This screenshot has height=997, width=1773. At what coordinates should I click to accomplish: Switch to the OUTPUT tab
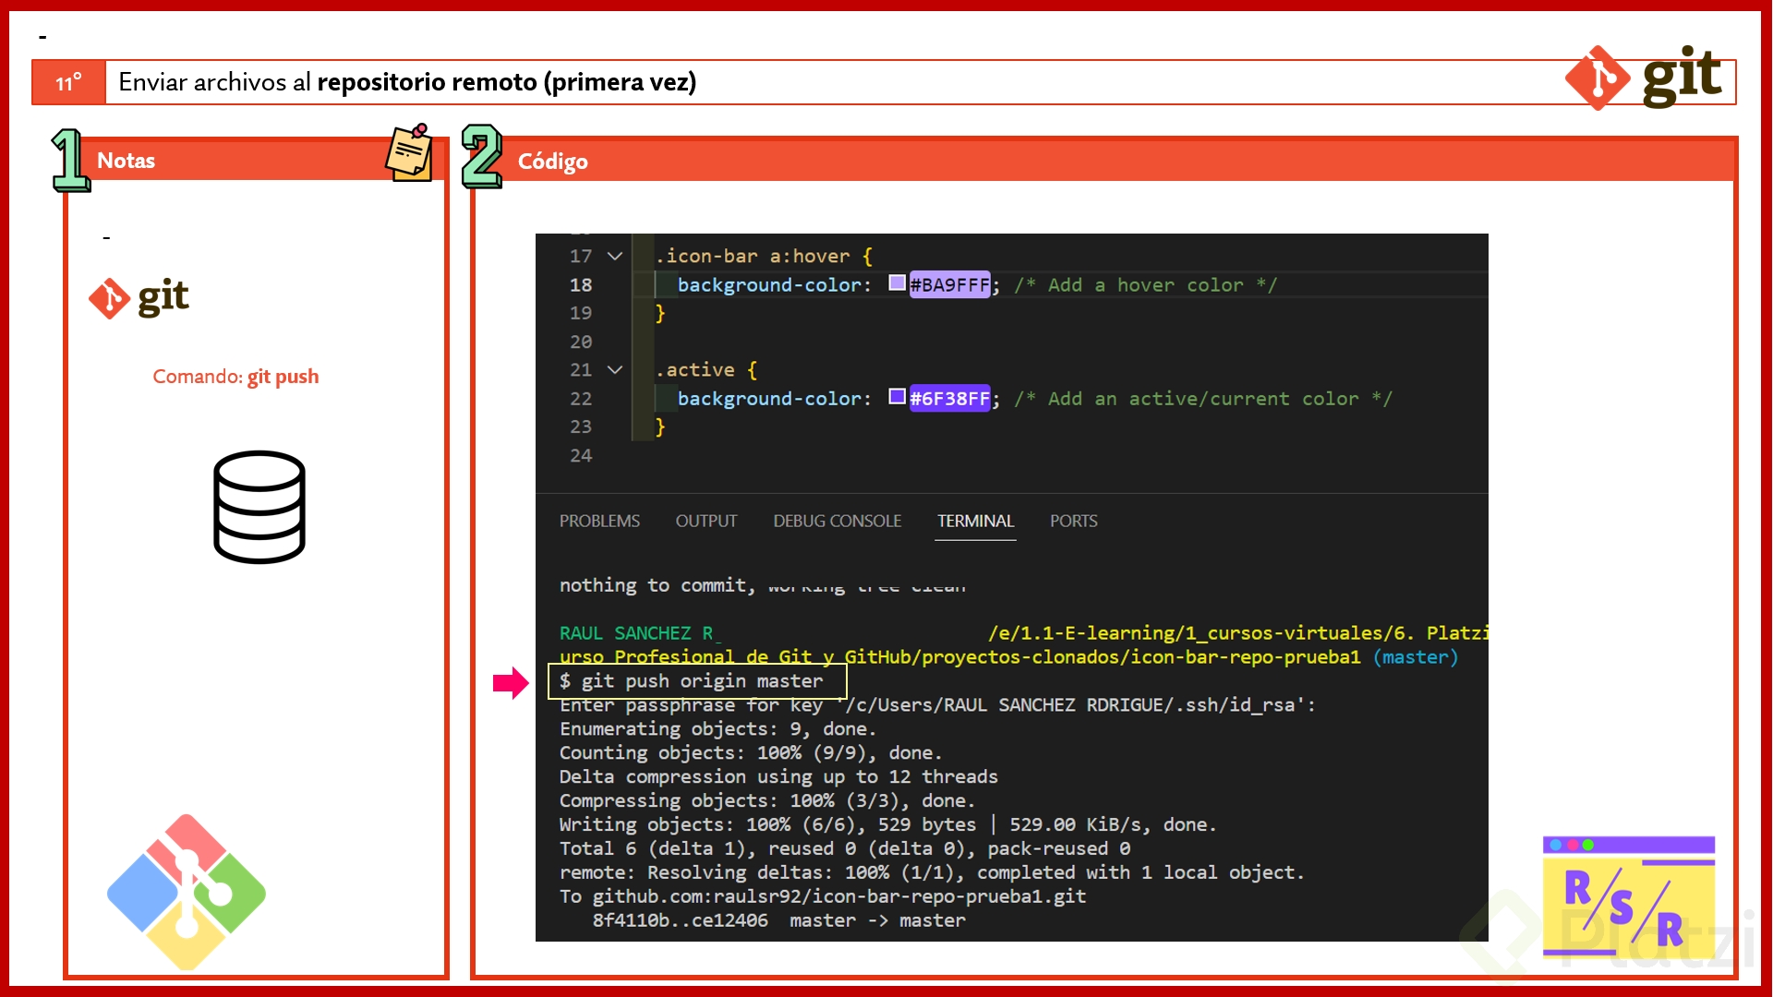click(x=706, y=521)
